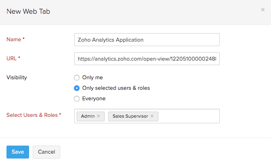Image resolution: width=271 pixels, height=165 pixels.
Task: Click the "Everyone" option label text
Action: tap(94, 98)
